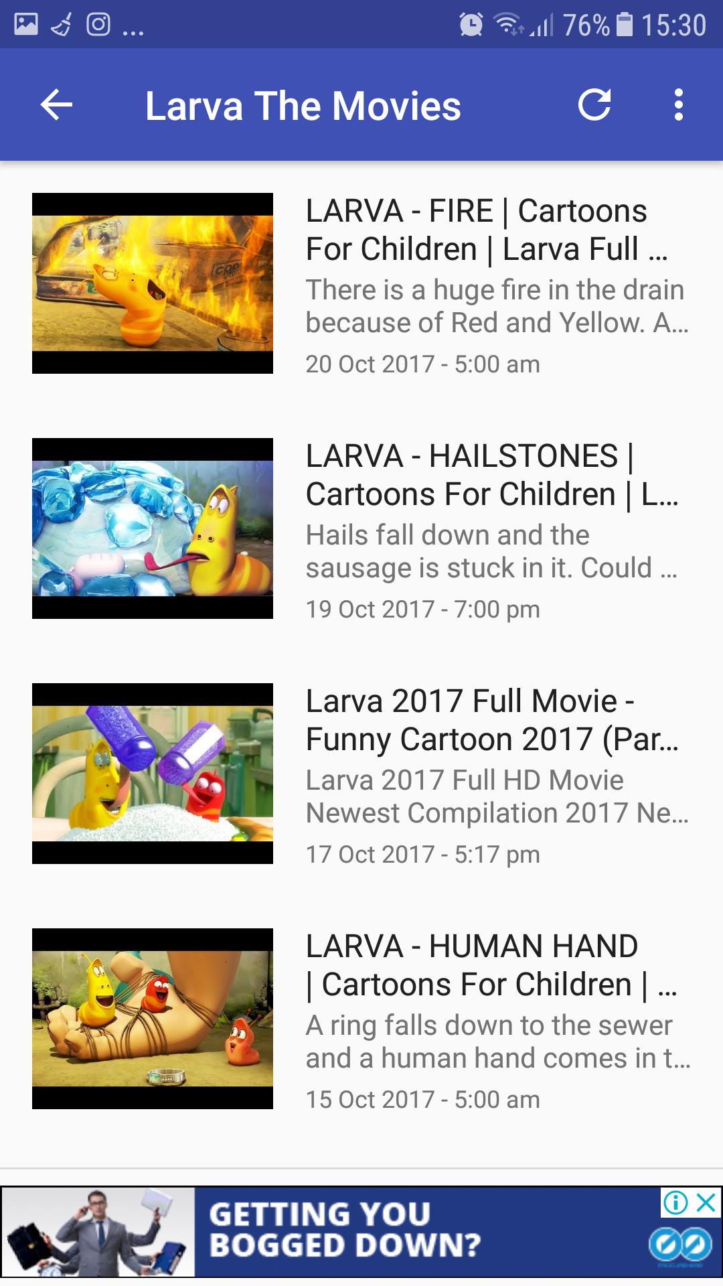Tap the back arrow icon
The image size is (723, 1286).
[56, 105]
